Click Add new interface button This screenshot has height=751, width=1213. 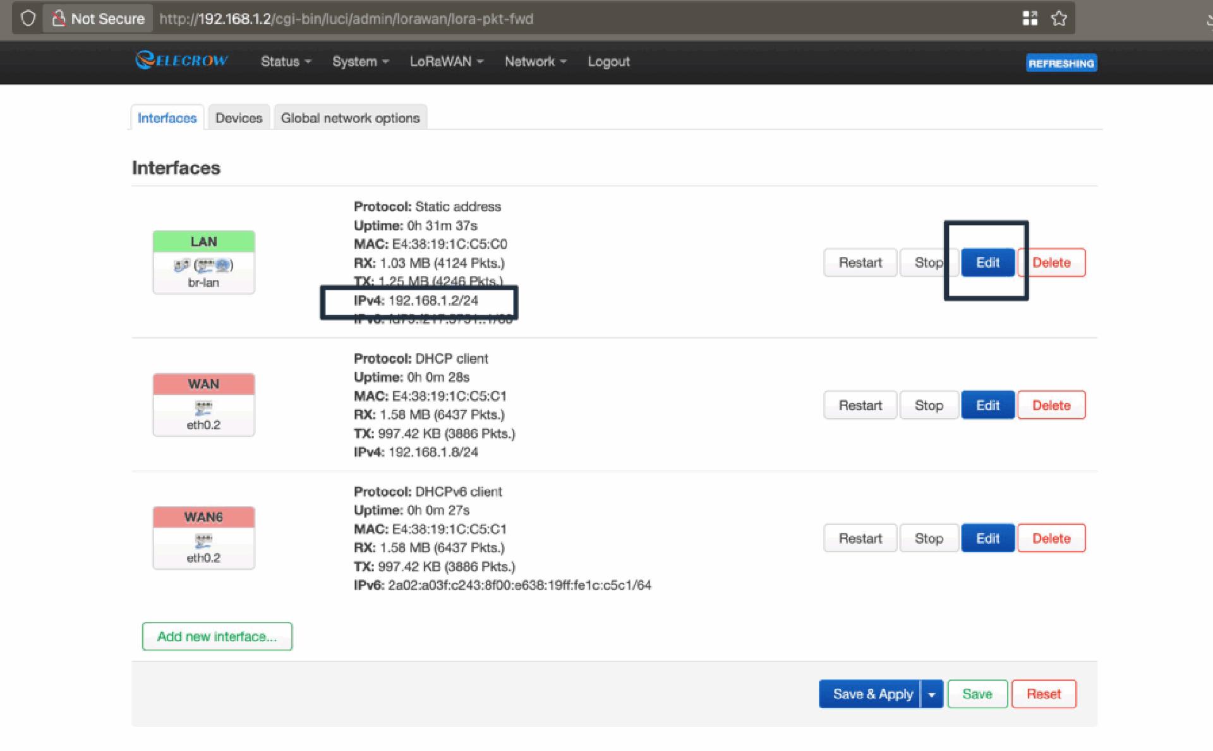(x=217, y=637)
